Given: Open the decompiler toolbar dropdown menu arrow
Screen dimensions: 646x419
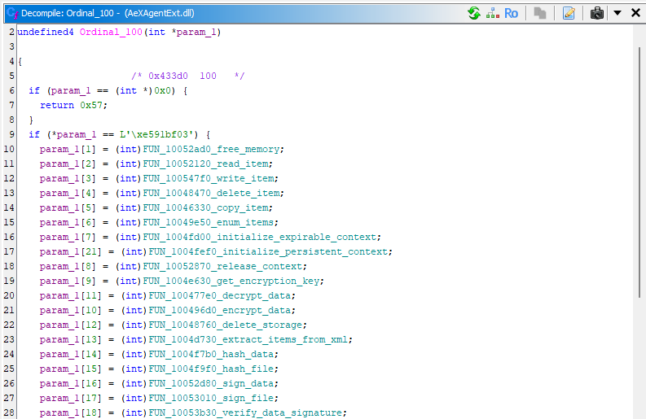Looking at the screenshot, I should tap(617, 13).
